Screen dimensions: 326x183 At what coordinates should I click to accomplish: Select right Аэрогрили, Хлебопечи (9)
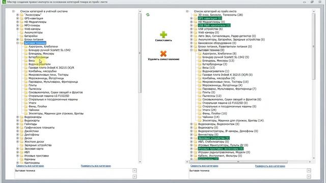(x=220, y=53)
